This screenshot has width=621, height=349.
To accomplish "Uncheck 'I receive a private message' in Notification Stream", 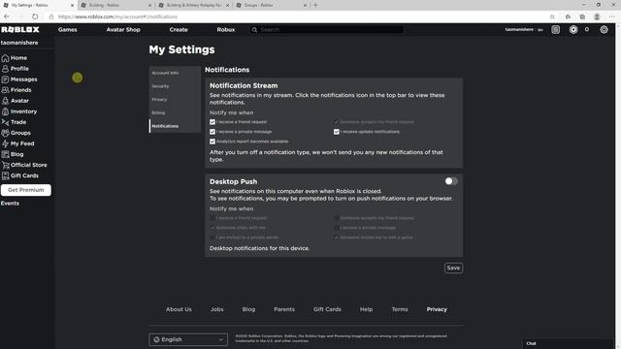I will pos(212,132).
